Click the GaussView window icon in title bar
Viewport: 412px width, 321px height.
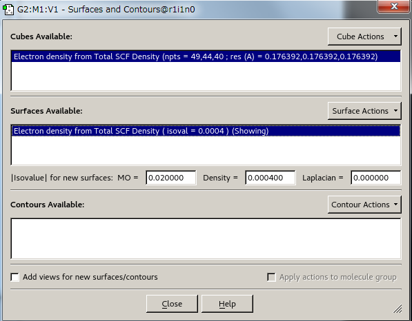point(8,10)
